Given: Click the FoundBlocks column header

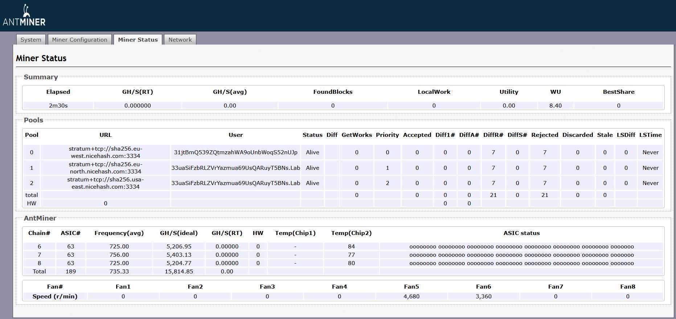Looking at the screenshot, I should [333, 92].
